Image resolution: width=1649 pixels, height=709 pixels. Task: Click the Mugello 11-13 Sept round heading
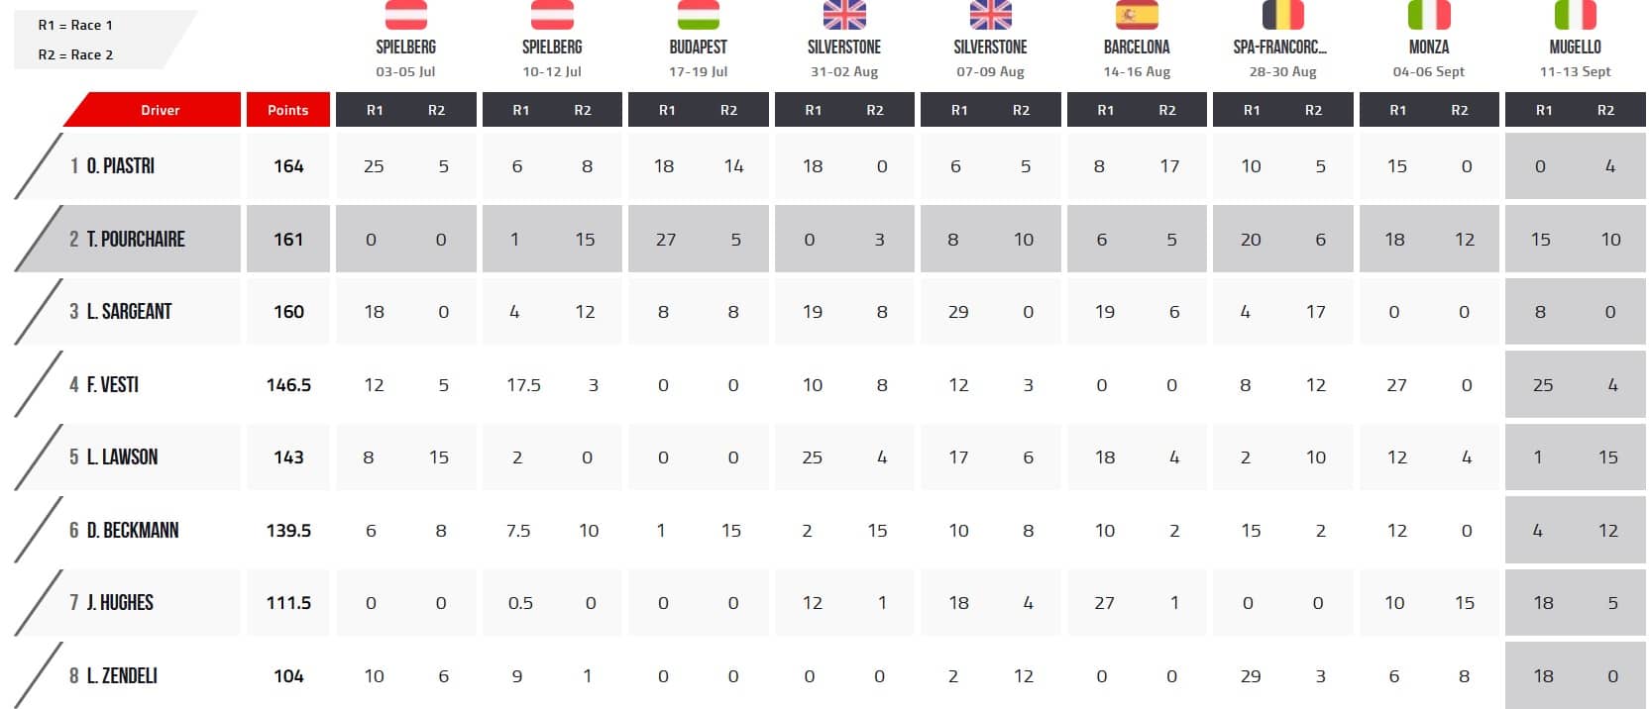click(1575, 58)
